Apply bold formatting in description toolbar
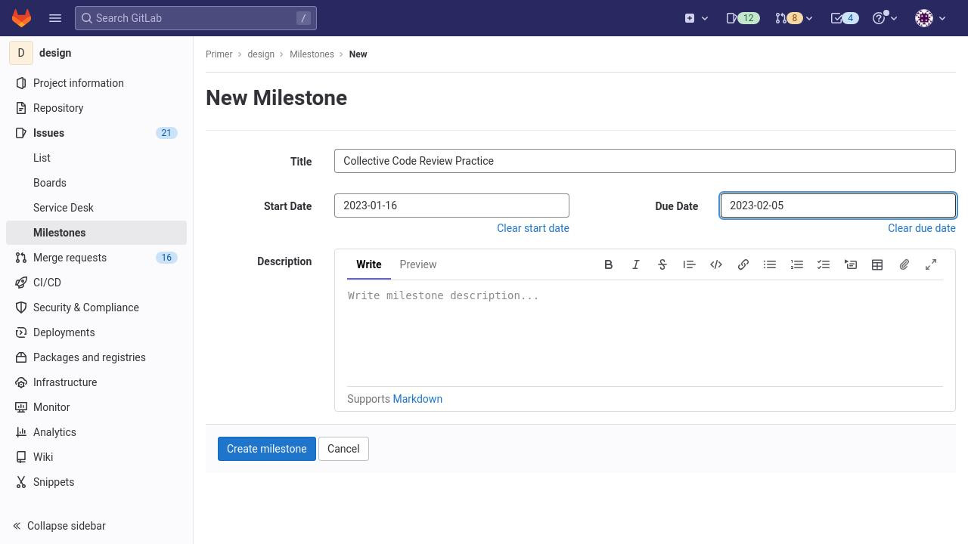 [x=609, y=264]
